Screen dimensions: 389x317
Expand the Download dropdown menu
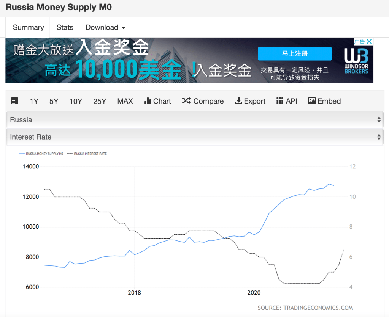105,27
